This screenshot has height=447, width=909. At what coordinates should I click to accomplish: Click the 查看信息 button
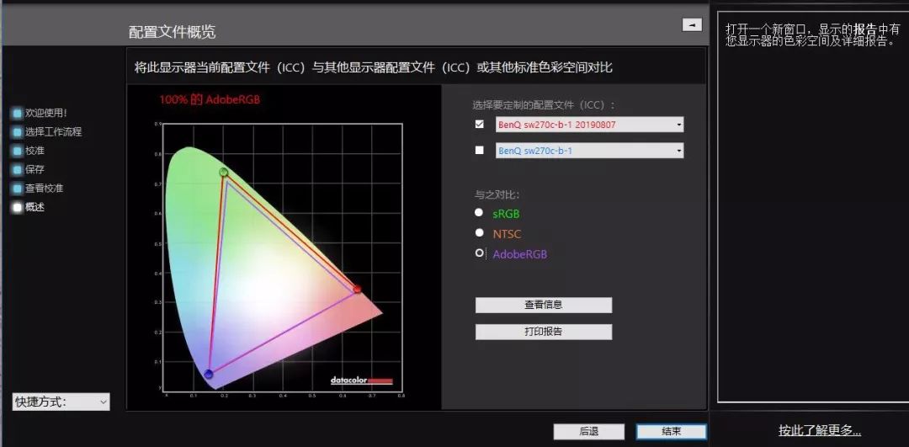543,305
